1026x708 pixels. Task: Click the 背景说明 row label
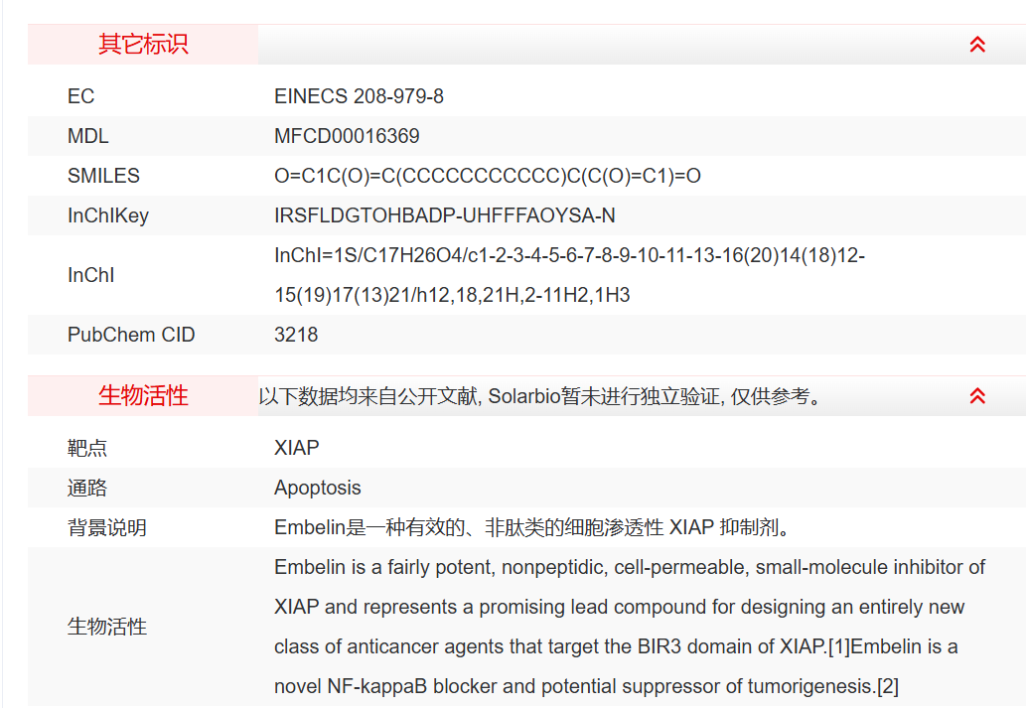point(106,527)
